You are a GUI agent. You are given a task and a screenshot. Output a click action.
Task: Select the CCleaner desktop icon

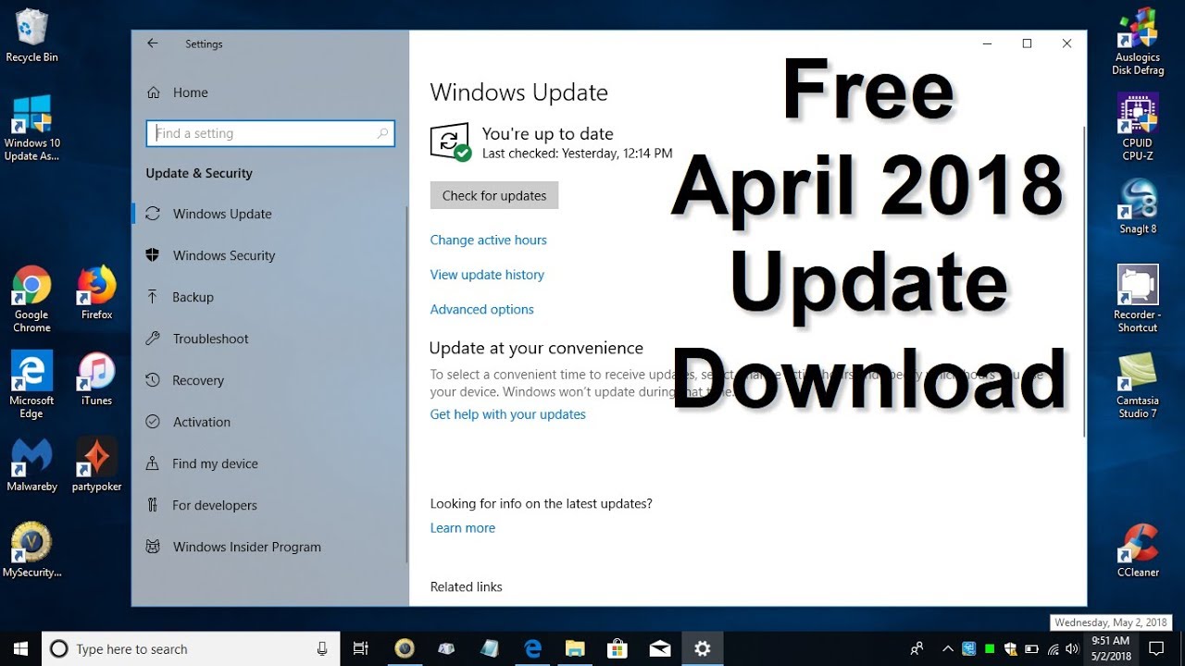[x=1138, y=550]
